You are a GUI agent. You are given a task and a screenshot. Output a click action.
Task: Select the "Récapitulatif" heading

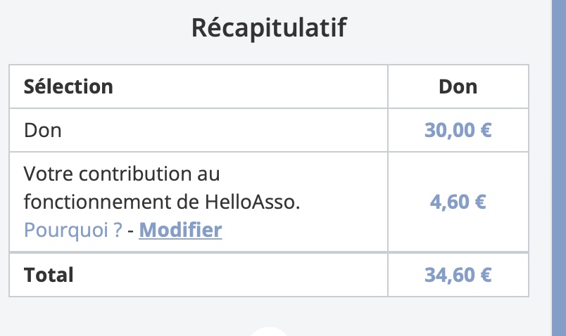pyautogui.click(x=269, y=27)
